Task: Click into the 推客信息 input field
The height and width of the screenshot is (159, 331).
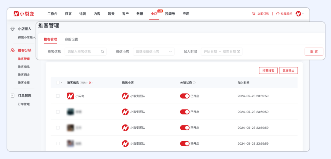Action: pyautogui.click(x=83, y=52)
